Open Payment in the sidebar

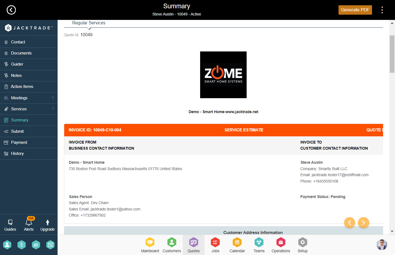29,142
